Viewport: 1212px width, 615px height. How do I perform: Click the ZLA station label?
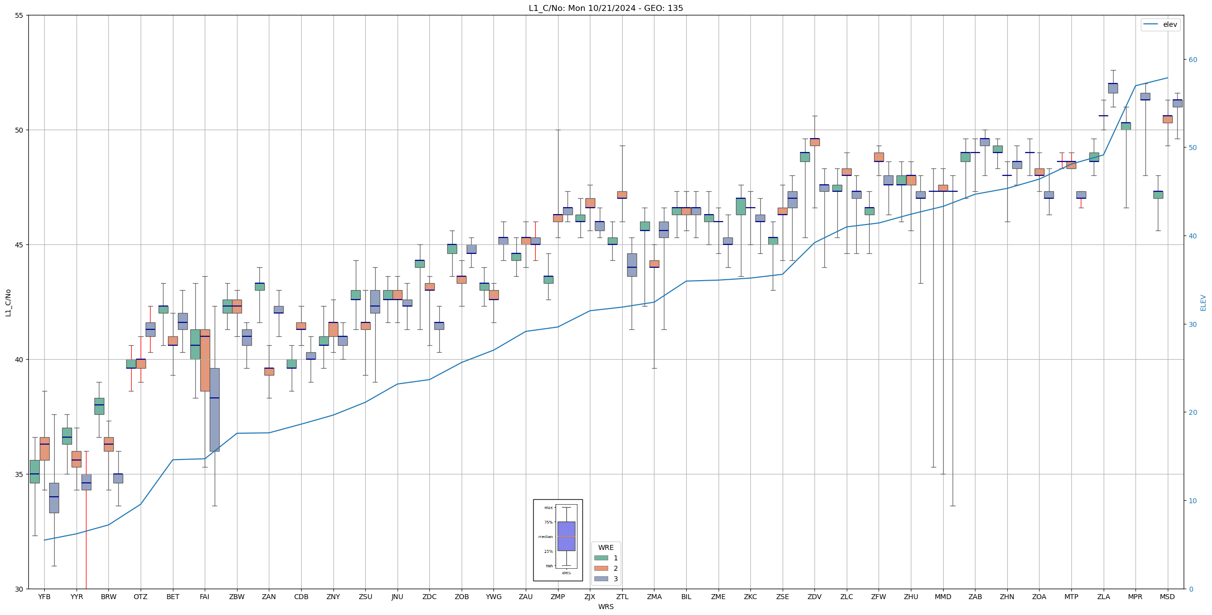pos(1104,597)
